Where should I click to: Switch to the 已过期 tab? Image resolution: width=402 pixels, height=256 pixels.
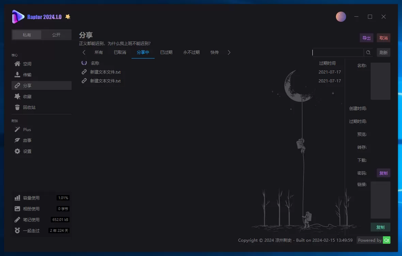click(166, 52)
